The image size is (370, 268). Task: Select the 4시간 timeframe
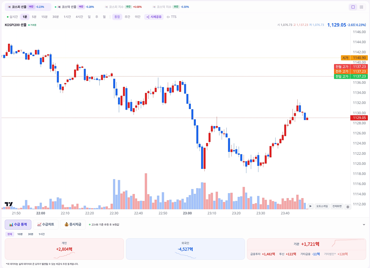(x=79, y=17)
